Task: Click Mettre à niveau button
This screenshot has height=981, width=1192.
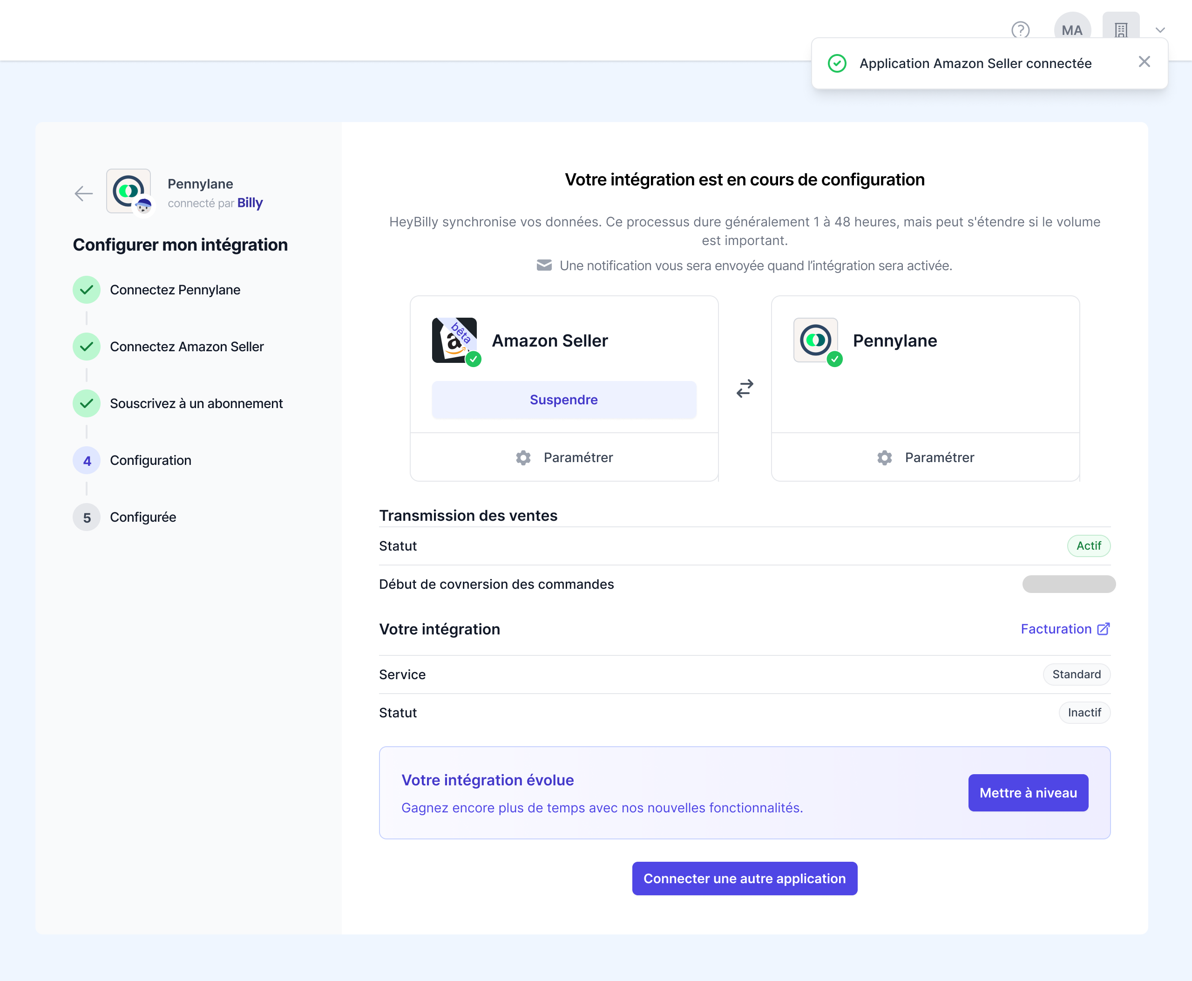Action: pyautogui.click(x=1028, y=793)
